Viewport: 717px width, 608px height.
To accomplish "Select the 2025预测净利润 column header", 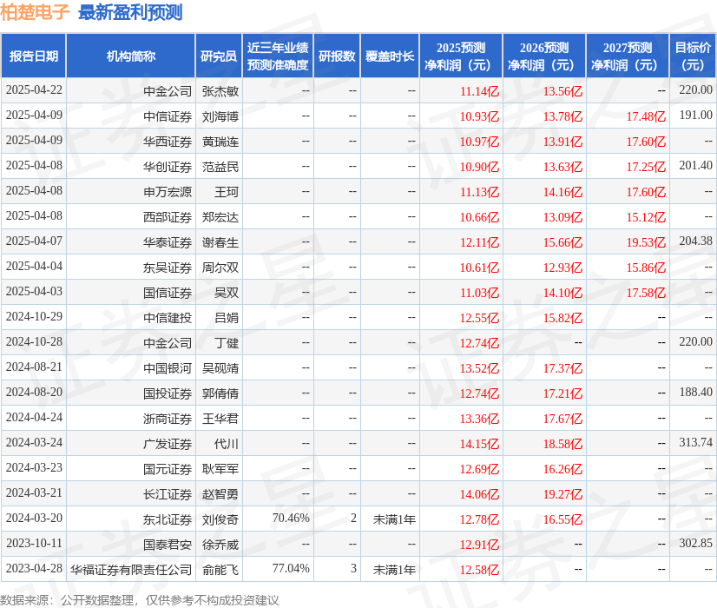I will pos(461,56).
